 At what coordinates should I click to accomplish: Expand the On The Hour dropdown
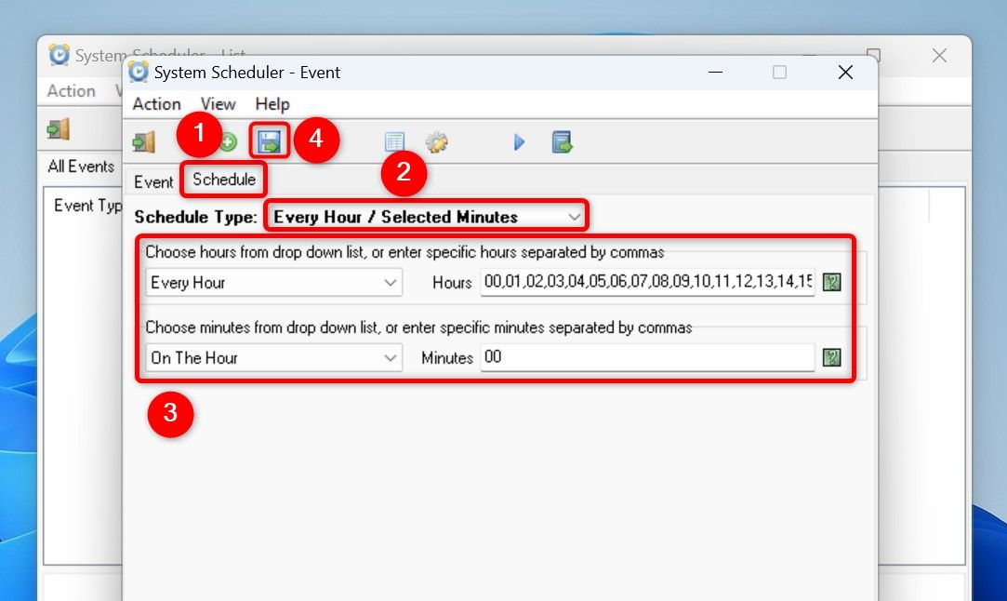(x=273, y=357)
